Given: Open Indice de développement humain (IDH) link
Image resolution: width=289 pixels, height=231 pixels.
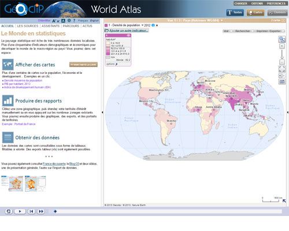Looking at the screenshot, I should [28, 87].
